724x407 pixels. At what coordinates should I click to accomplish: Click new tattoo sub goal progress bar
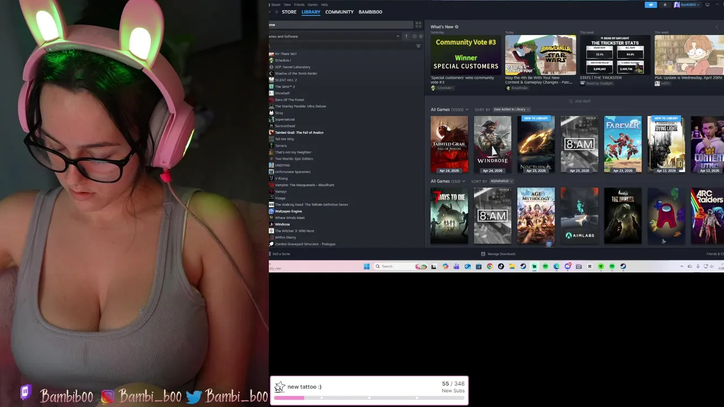(x=369, y=398)
